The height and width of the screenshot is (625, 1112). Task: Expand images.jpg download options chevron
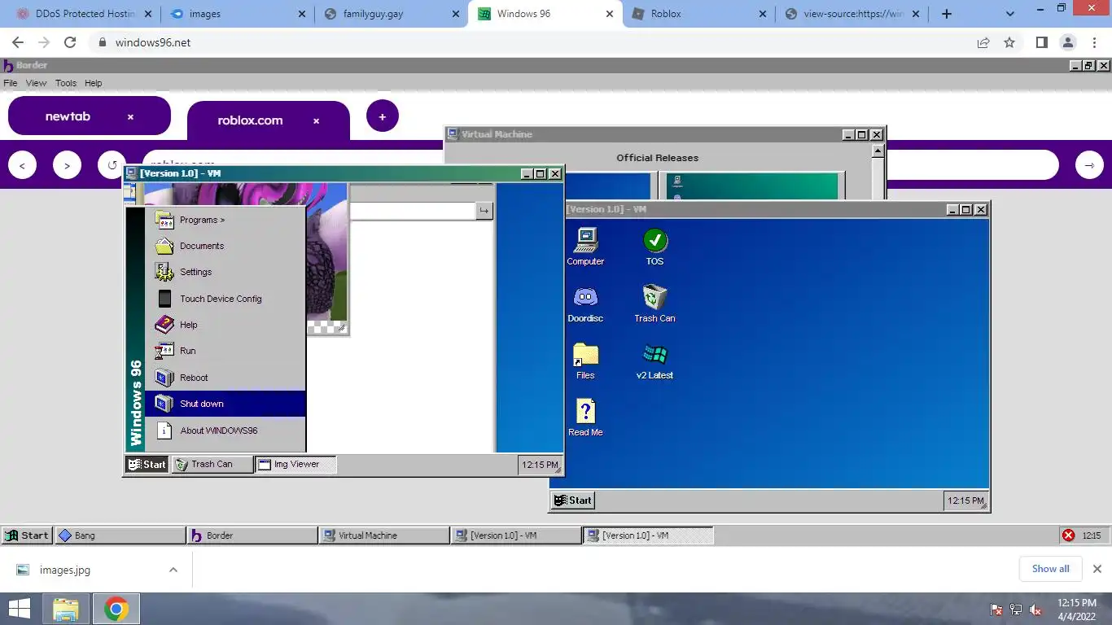tap(173, 570)
